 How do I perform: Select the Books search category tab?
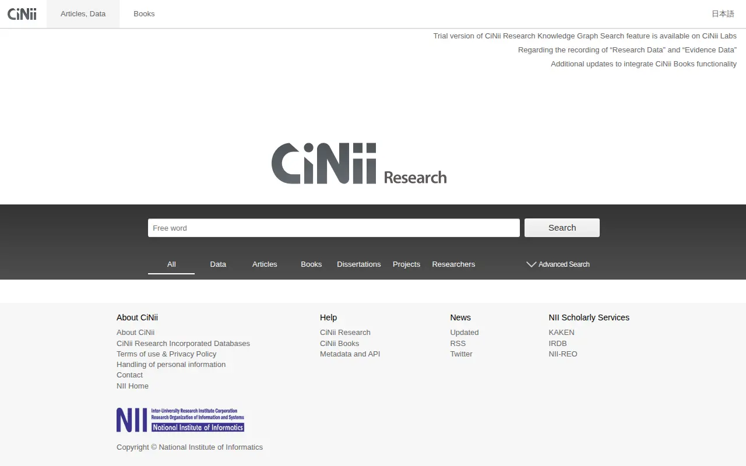pos(311,264)
